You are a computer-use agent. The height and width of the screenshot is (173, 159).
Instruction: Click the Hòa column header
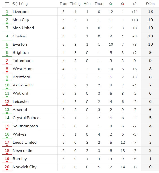click(x=87, y=4)
